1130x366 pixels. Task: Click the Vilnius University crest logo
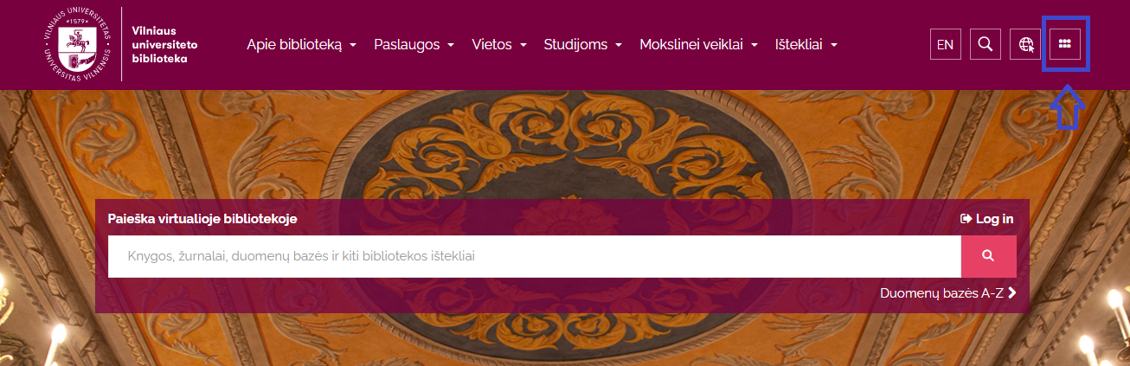click(78, 45)
